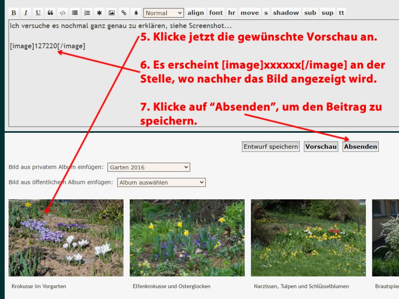Viewport: 399px width, 299px height.
Task: Toggle bold formatting in the editor toolbar
Action: (x=14, y=13)
